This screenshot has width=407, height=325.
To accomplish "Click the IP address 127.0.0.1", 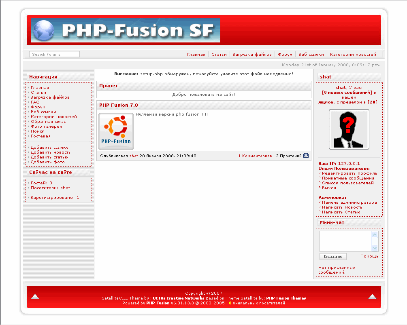I will pyautogui.click(x=349, y=164).
